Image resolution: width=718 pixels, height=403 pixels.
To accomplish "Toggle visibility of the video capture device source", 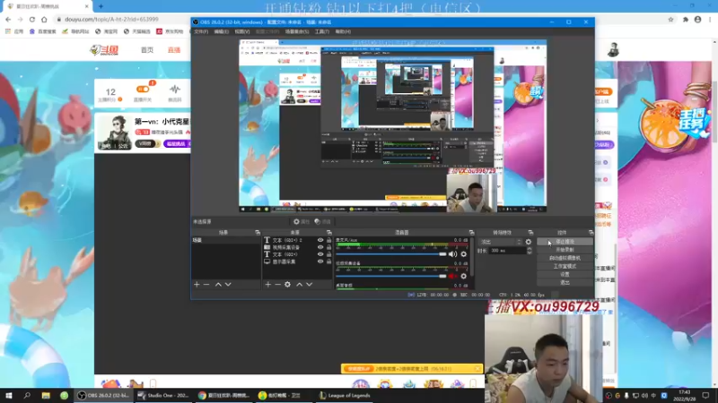I will coord(320,247).
